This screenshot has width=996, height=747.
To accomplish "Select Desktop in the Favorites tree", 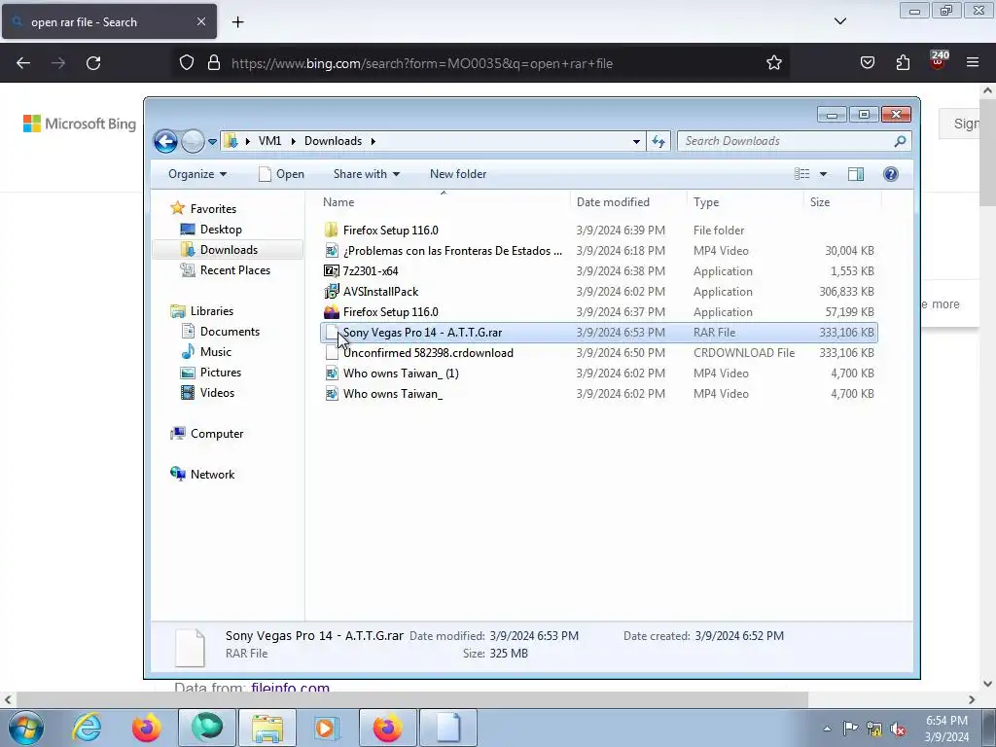I will (x=221, y=230).
